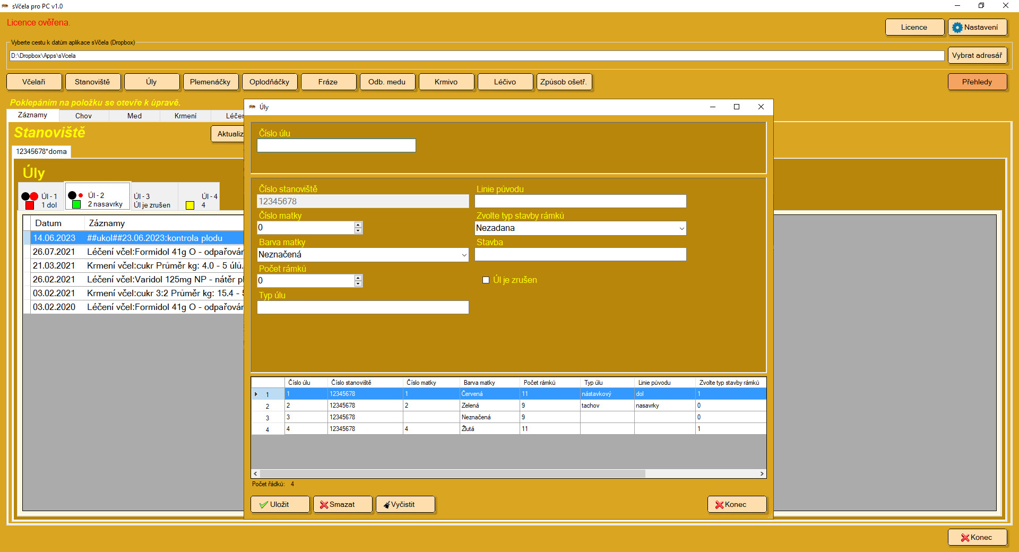
Task: Focus the Stavba input field
Action: [x=581, y=254]
